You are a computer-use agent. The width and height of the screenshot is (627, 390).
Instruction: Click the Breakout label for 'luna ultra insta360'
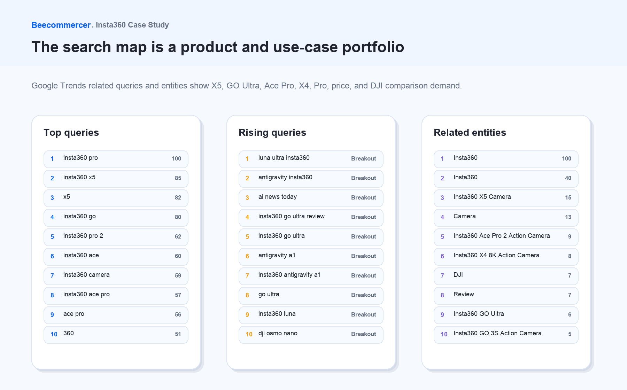pos(364,158)
